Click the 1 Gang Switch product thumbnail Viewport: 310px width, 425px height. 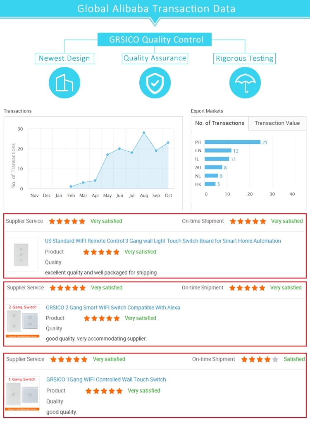[22, 393]
